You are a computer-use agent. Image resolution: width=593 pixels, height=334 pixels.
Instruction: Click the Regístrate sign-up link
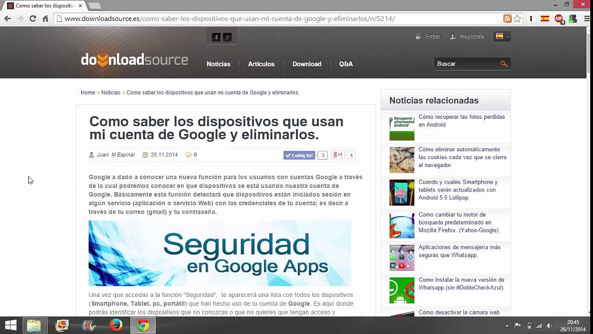(x=472, y=36)
